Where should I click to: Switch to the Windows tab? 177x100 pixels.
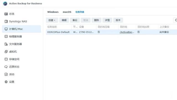53,12
